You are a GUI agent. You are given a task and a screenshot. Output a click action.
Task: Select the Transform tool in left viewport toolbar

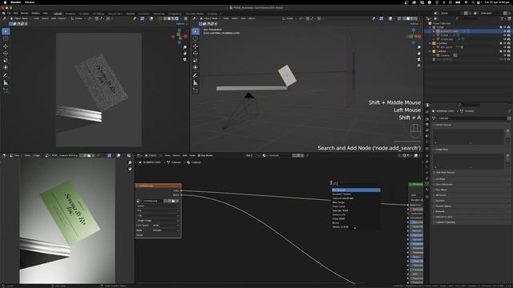[x=6, y=67]
